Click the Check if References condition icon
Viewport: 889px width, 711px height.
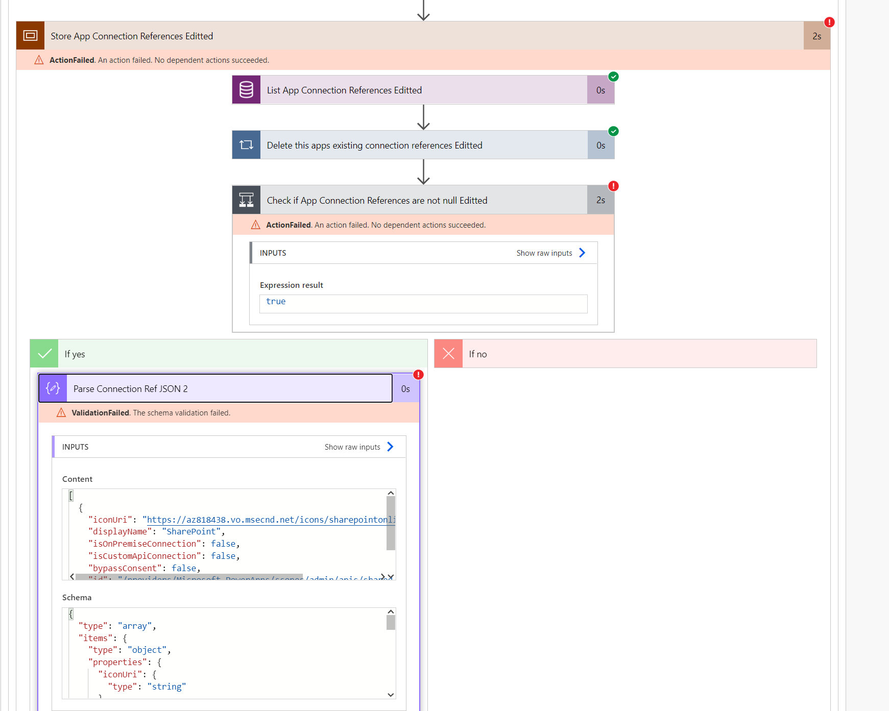(x=246, y=200)
